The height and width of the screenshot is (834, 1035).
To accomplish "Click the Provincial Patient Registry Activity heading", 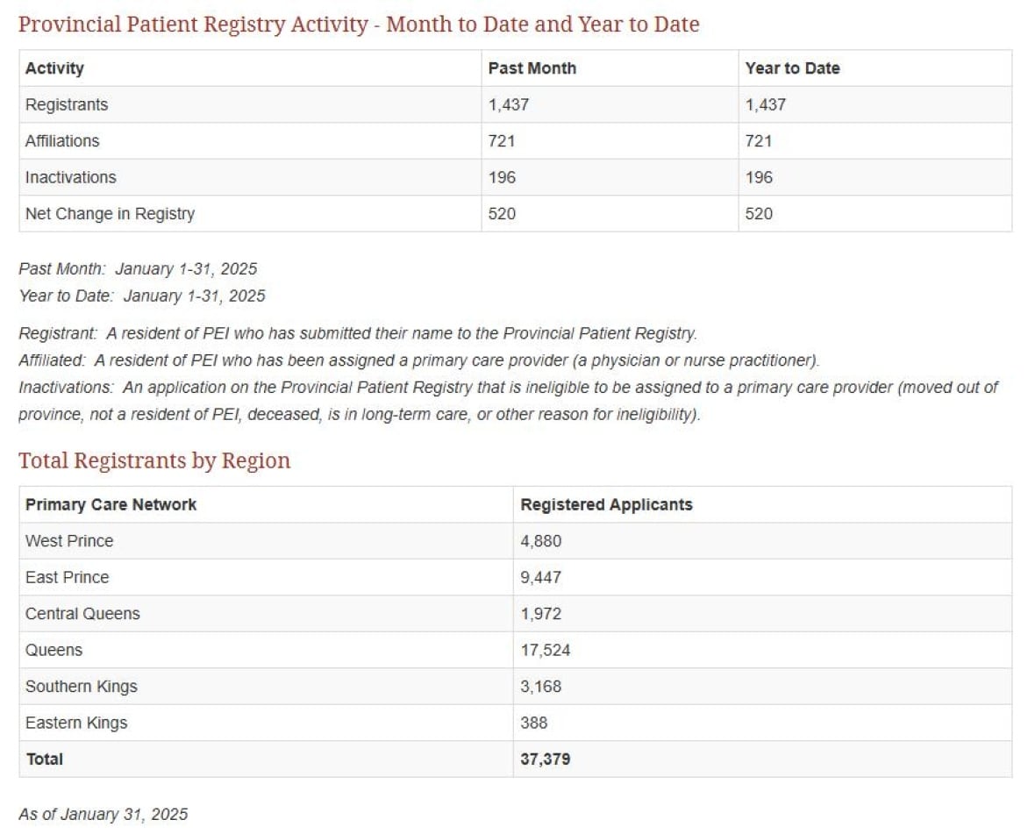I will coord(359,25).
